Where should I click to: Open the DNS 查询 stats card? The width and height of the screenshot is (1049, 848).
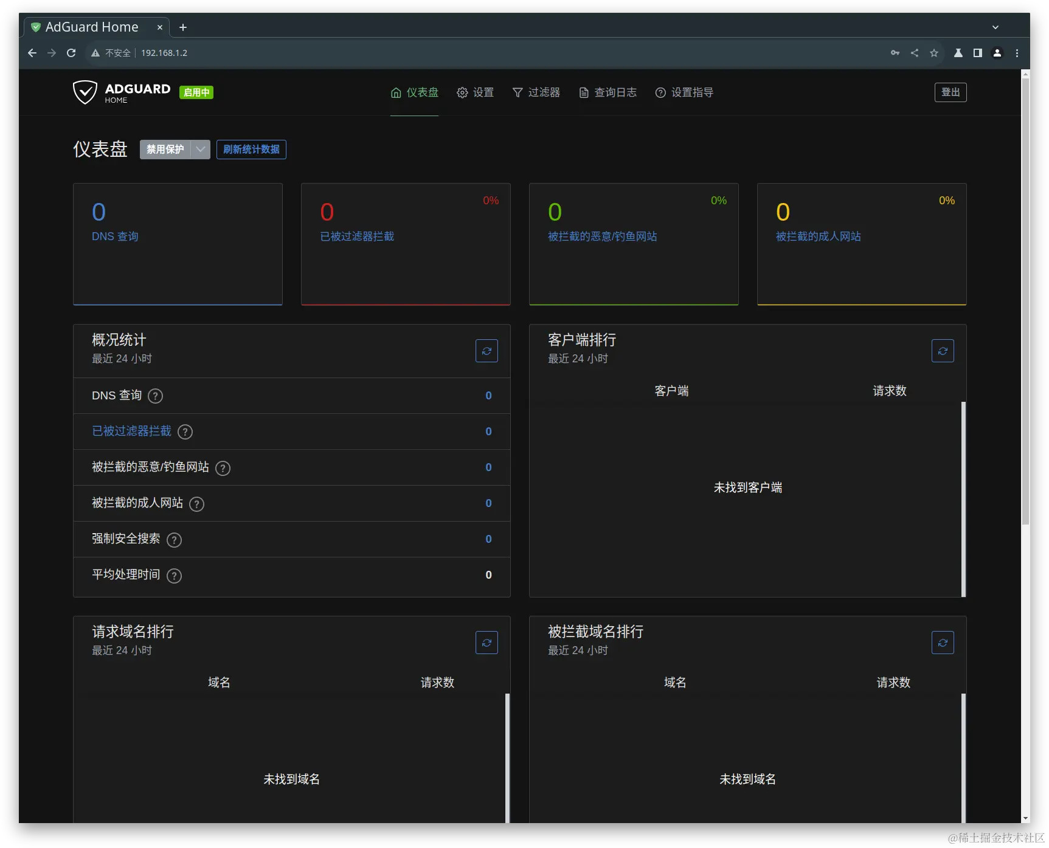178,244
